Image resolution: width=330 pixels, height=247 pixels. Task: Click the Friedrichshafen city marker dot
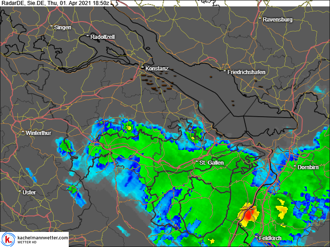point(225,71)
